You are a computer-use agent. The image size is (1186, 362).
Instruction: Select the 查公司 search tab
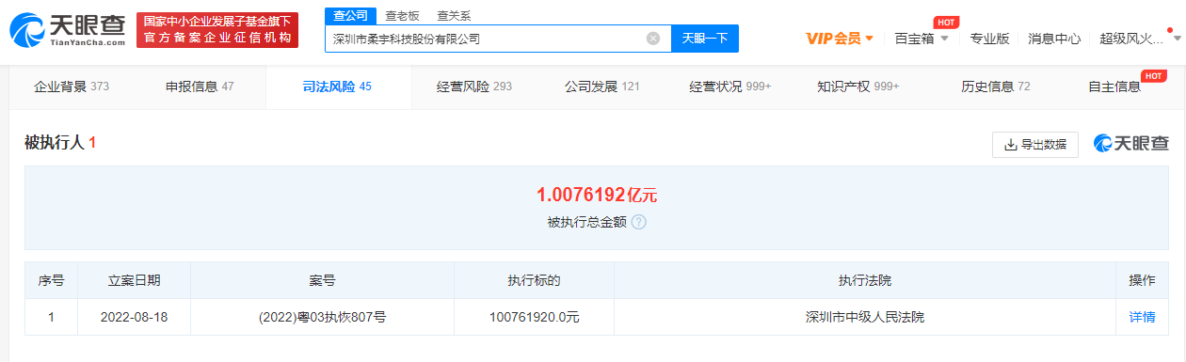coord(350,16)
